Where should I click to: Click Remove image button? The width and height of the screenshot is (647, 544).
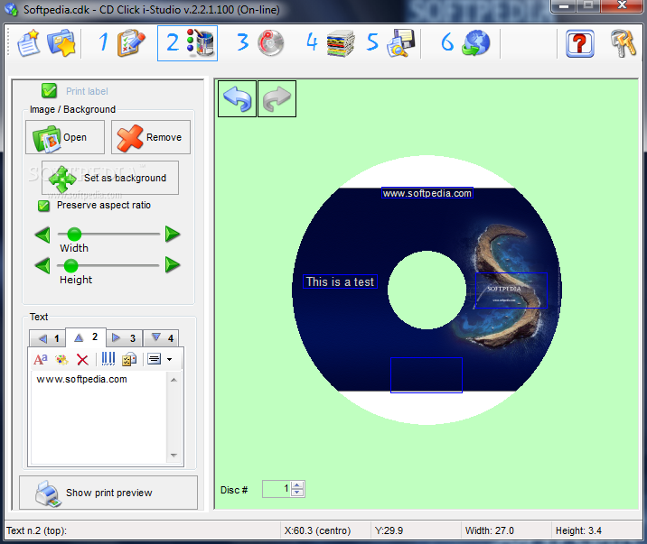(x=151, y=137)
